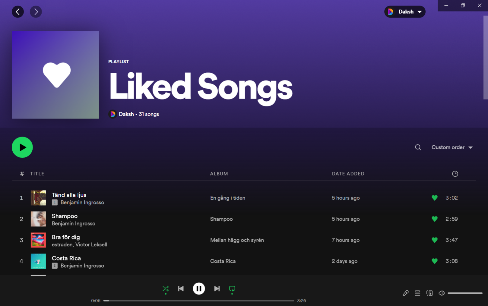
Task: Open Daksh profile link under the title
Action: pos(126,114)
